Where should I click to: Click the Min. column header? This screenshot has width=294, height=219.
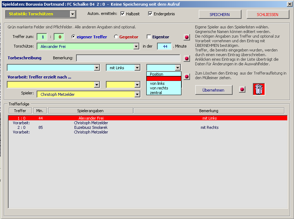(40, 111)
